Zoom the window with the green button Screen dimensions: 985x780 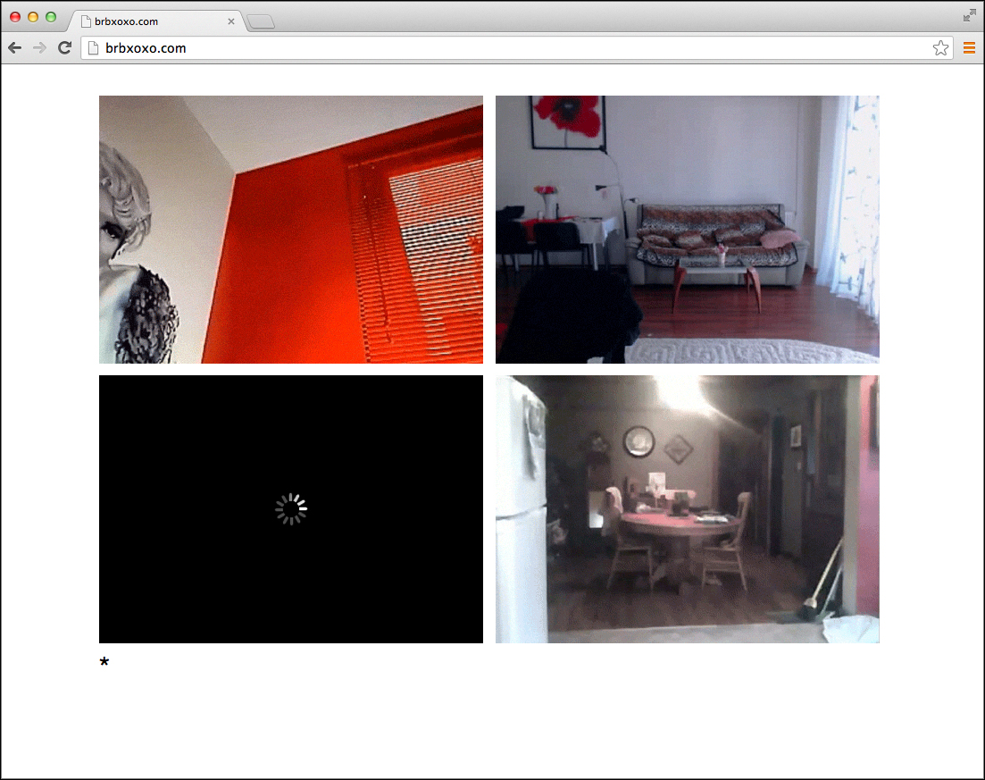(x=51, y=17)
